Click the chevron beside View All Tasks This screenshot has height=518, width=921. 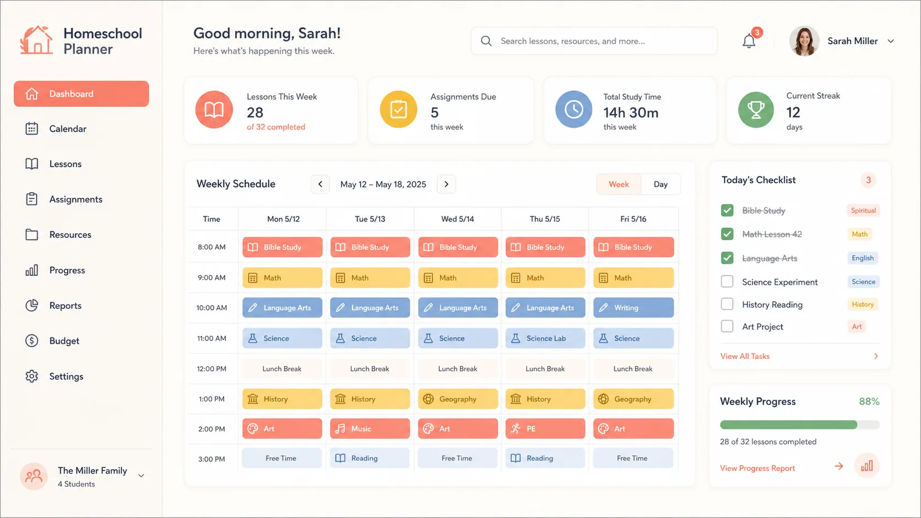[x=876, y=356]
